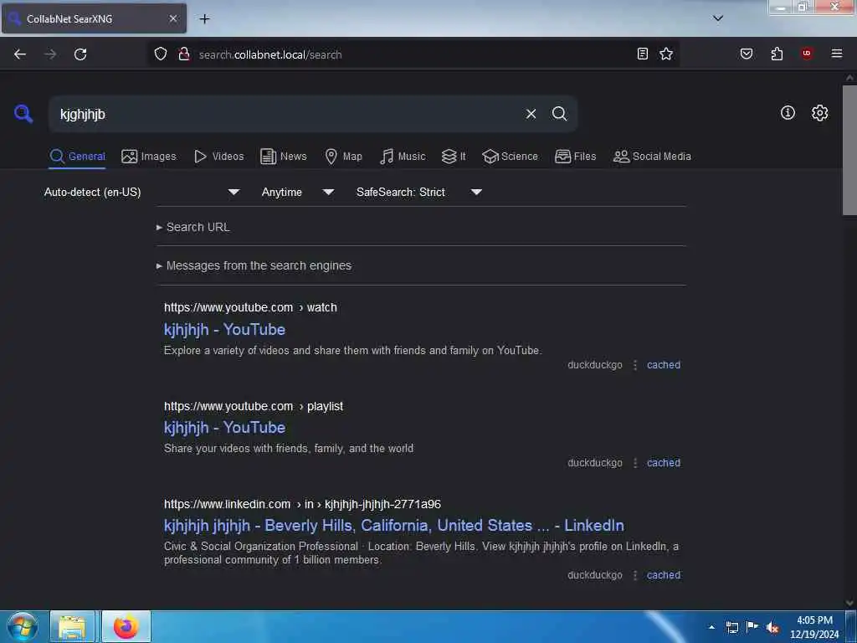The width and height of the screenshot is (857, 643).
Task: Switch to Images category
Action: pos(149,157)
